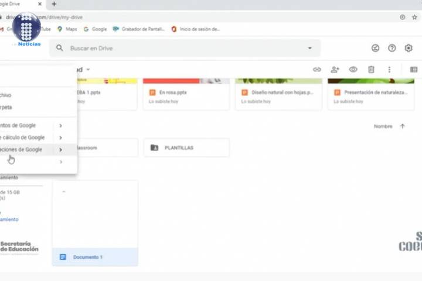Expand search options dropdown arrow
422x281 pixels.
(309, 48)
